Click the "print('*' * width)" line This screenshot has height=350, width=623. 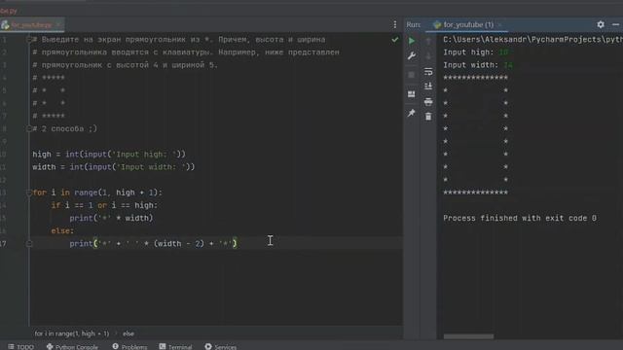111,218
